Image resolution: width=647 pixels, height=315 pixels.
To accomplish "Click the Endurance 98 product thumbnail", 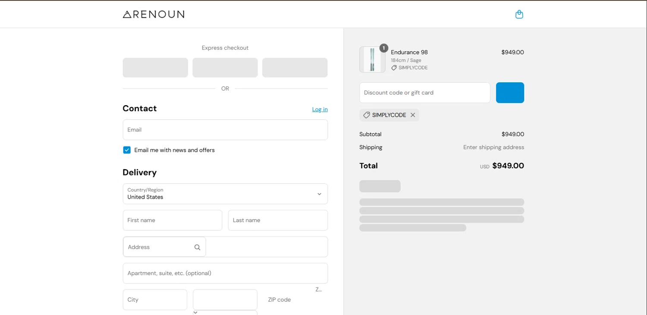I will pyautogui.click(x=372, y=59).
